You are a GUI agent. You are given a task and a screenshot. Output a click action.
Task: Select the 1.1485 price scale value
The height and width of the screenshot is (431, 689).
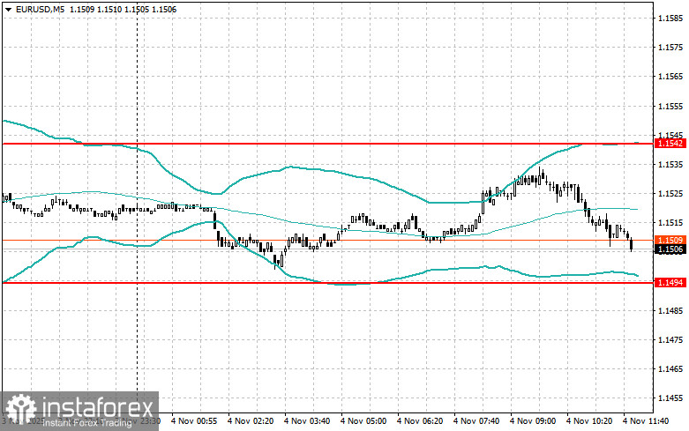pos(670,311)
